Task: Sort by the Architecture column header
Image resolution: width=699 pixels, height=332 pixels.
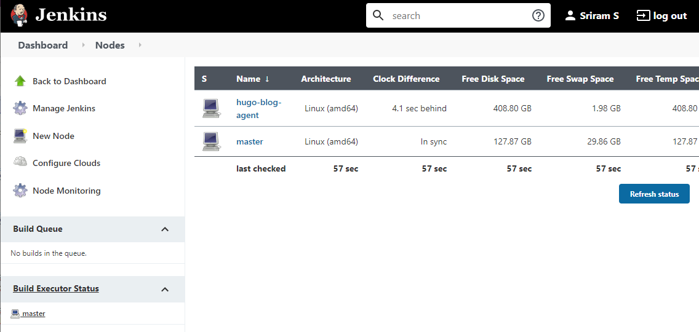Action: tap(326, 79)
